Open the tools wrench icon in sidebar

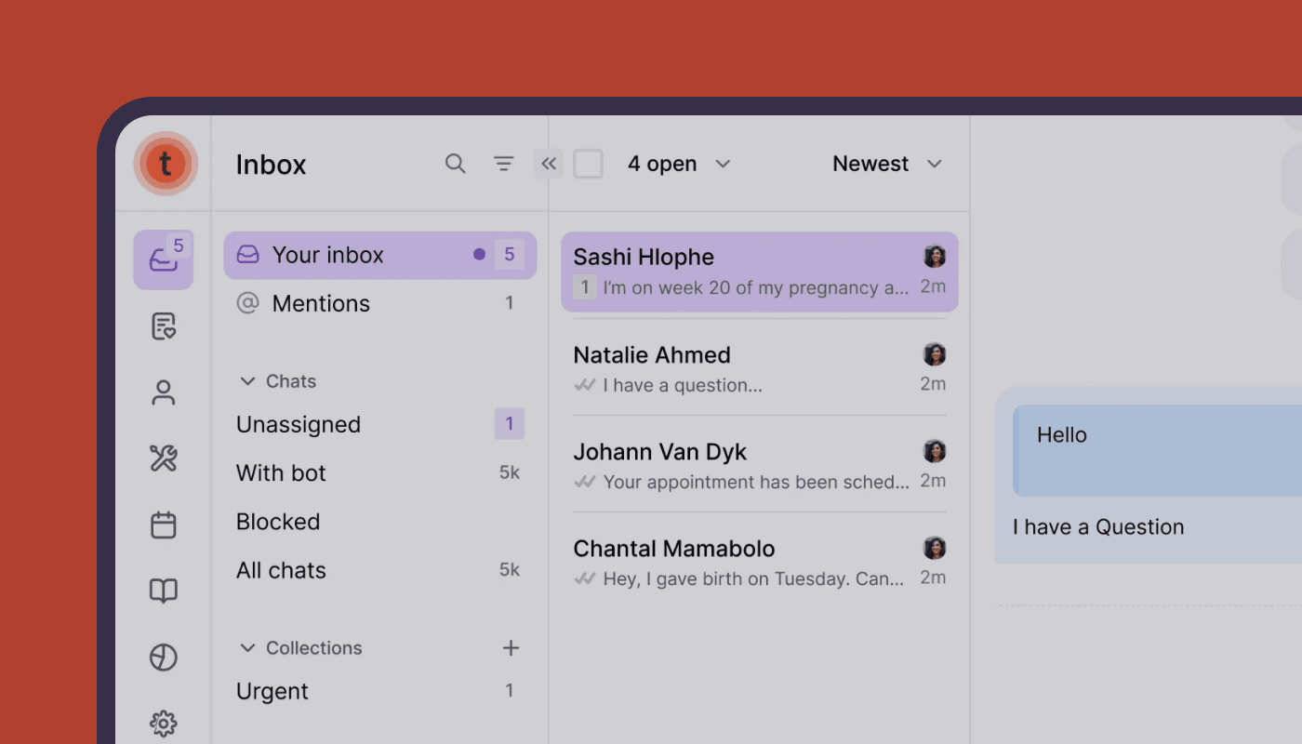tap(164, 458)
